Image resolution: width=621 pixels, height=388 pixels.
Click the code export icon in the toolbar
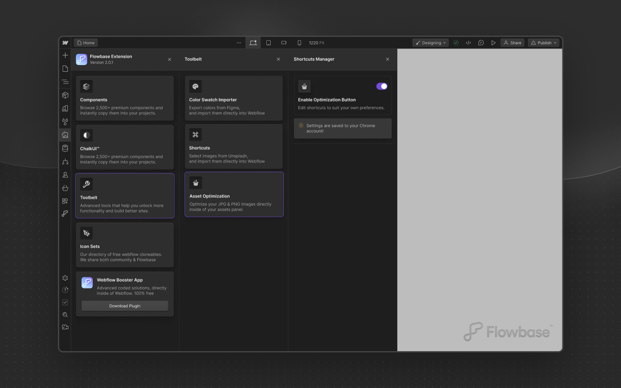pos(468,43)
